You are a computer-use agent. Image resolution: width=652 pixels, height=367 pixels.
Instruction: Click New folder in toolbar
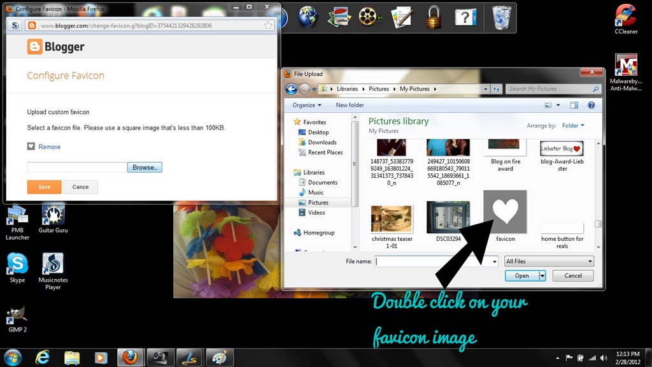point(350,105)
